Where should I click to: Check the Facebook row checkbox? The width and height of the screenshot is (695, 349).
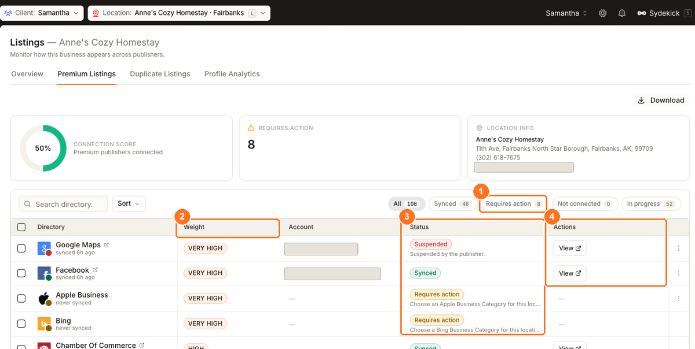click(21, 273)
